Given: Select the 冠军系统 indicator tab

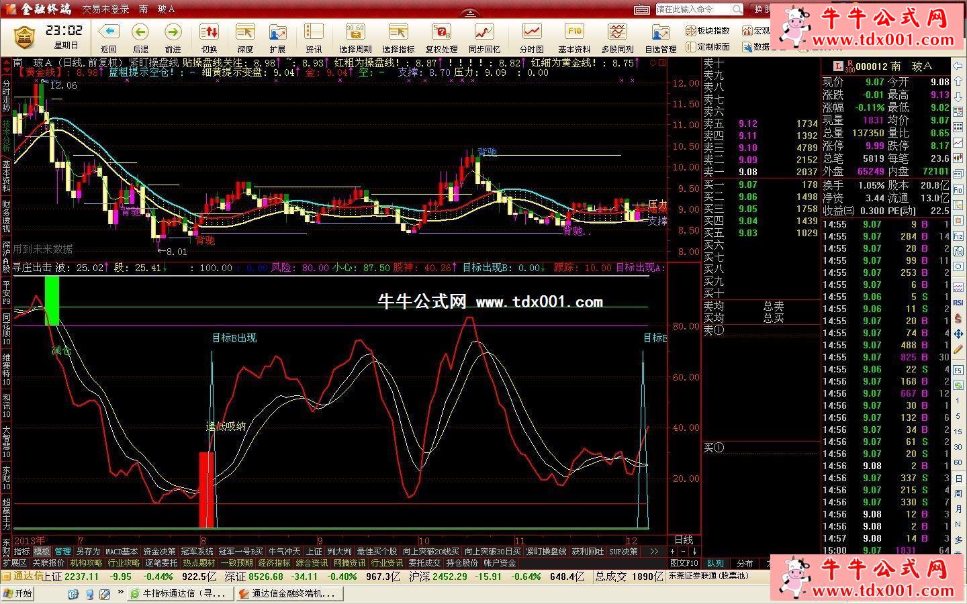Looking at the screenshot, I should (197, 551).
